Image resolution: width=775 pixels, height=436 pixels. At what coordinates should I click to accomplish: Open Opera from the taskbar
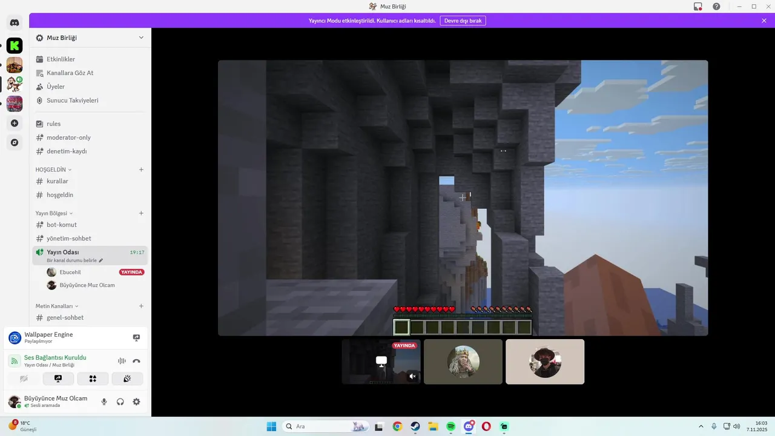(x=486, y=426)
